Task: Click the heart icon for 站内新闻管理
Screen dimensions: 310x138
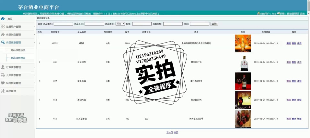Action: coord(3,83)
